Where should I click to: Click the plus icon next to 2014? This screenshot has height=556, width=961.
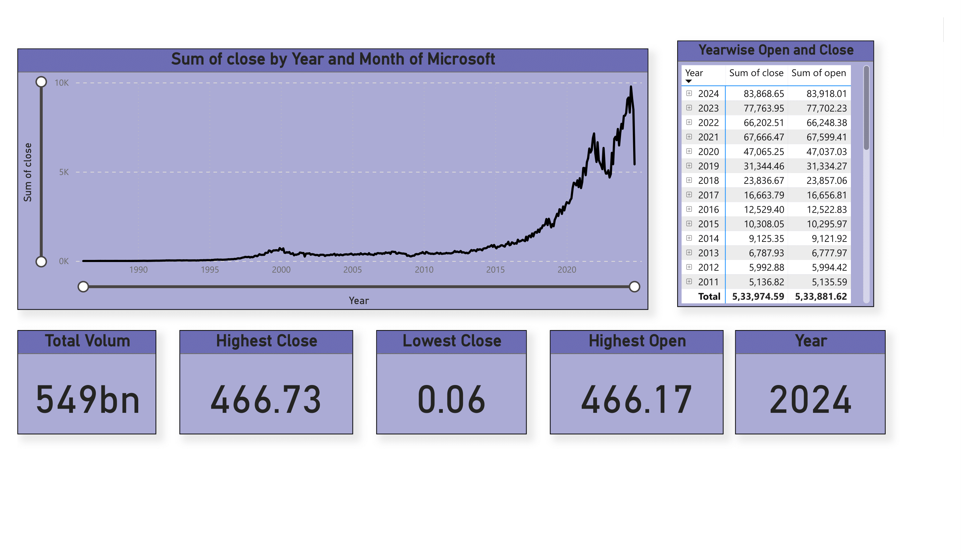coord(689,238)
